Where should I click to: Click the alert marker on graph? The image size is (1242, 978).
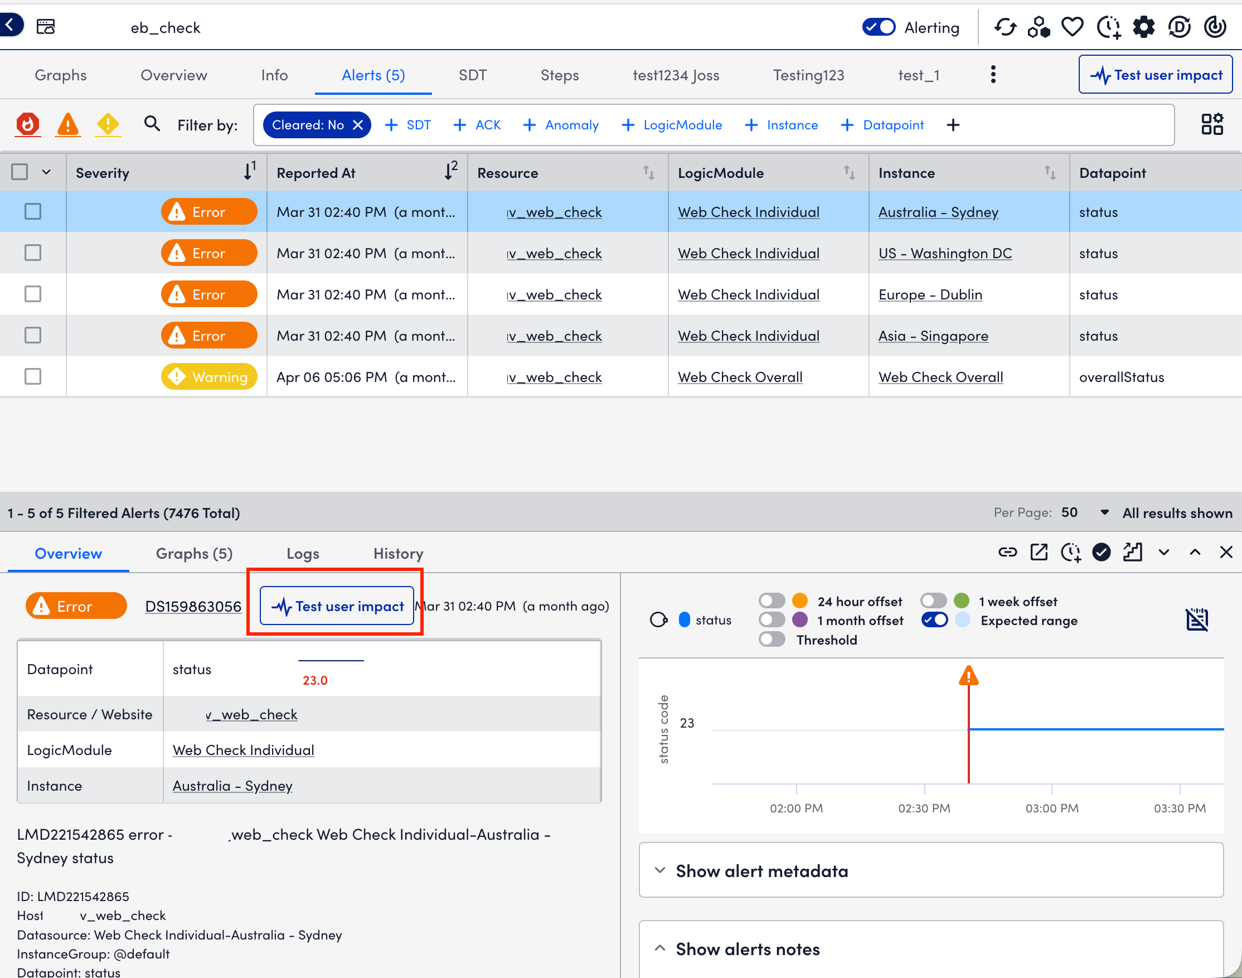(968, 676)
